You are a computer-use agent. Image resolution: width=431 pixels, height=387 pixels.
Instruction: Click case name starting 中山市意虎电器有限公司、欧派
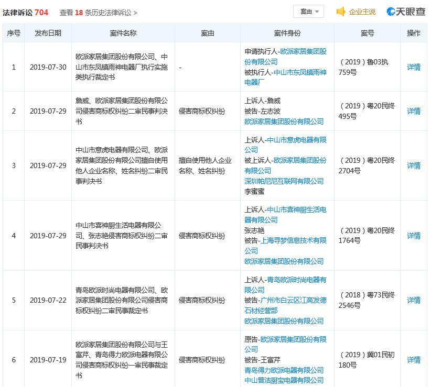coord(122,165)
